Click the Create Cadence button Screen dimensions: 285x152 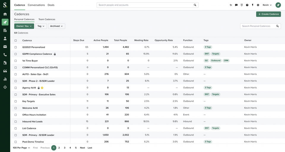point(268,14)
